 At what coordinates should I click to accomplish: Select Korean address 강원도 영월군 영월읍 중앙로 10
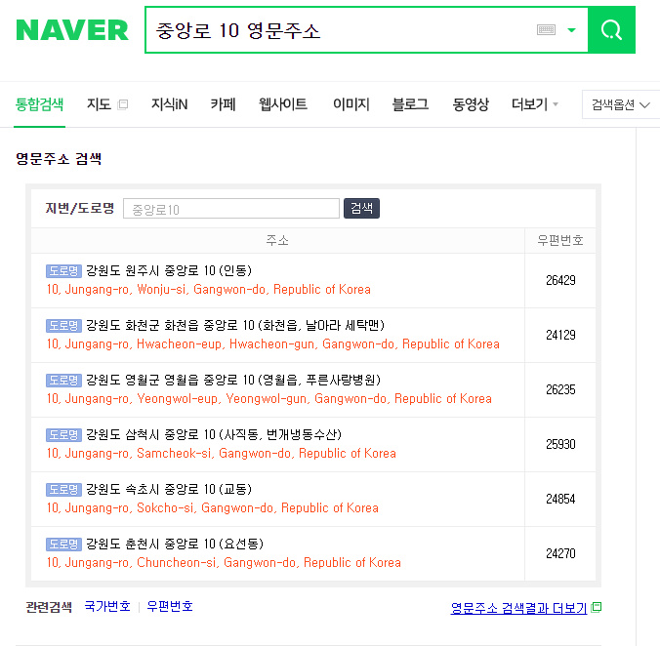click(x=233, y=380)
